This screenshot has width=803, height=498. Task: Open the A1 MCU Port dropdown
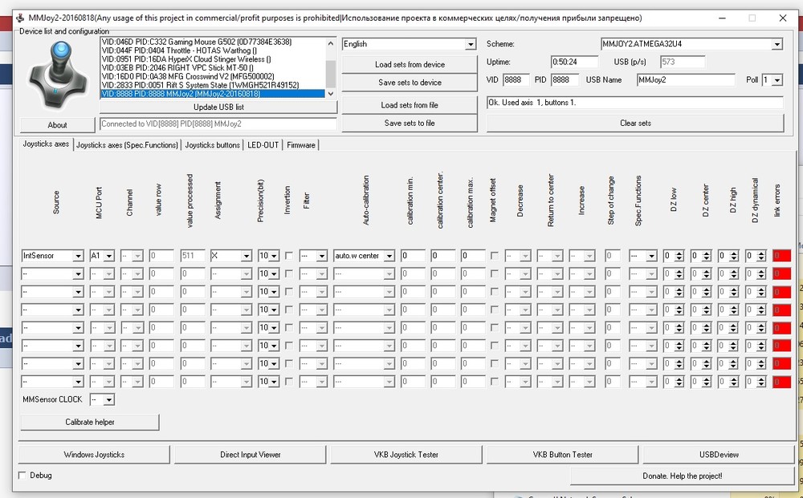[109, 256]
